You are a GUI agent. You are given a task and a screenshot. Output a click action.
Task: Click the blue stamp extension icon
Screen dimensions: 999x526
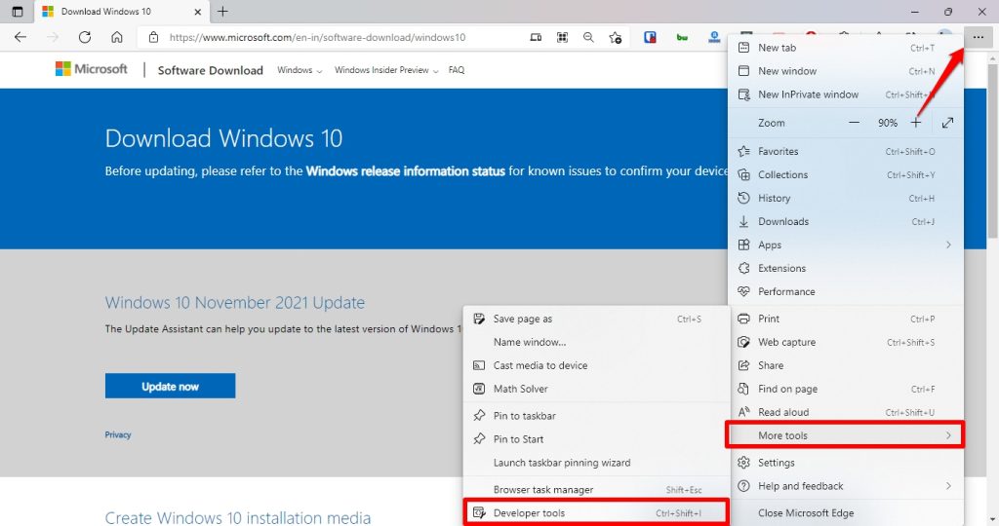point(714,38)
